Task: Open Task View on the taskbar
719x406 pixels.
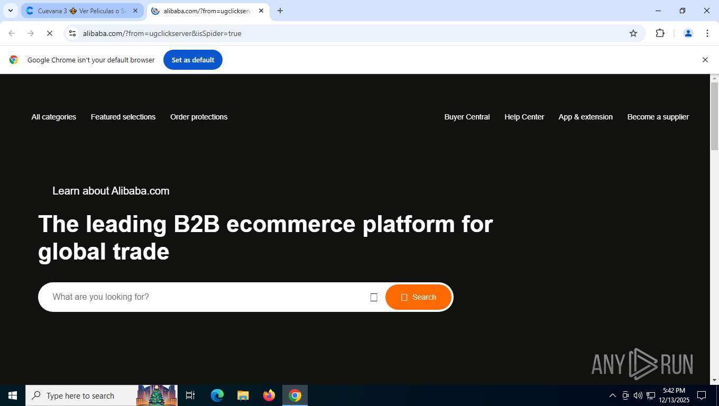Action: (190, 395)
